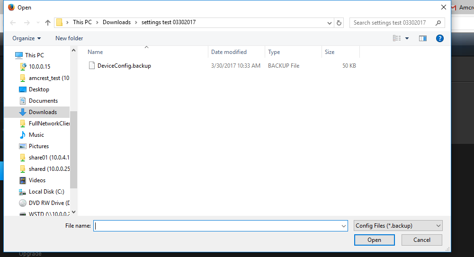Expand chevron after Downloads breadcrumb
Viewport: 474px width, 257px height.
(136, 22)
